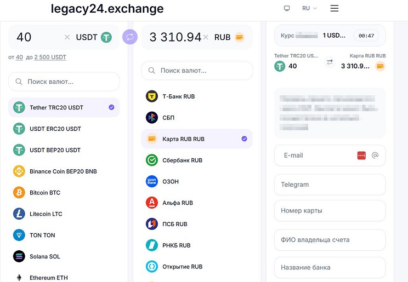
Task: Click the monitor theme icon in header
Action: pyautogui.click(x=287, y=8)
